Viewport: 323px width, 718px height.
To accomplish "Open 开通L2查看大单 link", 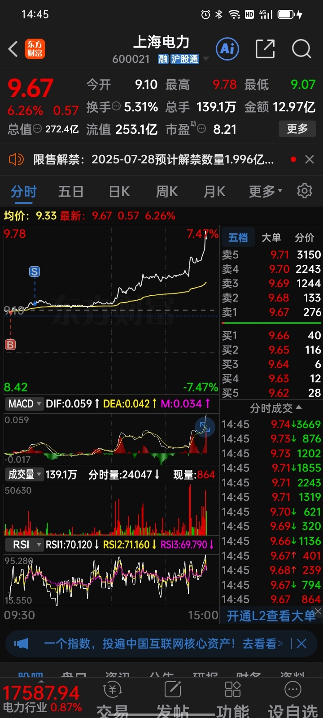I will point(271,616).
